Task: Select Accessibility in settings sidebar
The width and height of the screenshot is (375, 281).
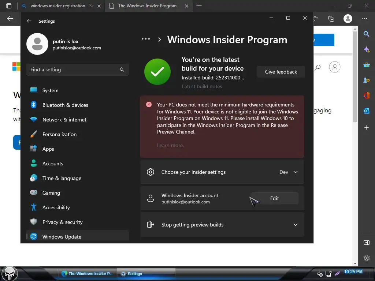Action: pos(78,207)
